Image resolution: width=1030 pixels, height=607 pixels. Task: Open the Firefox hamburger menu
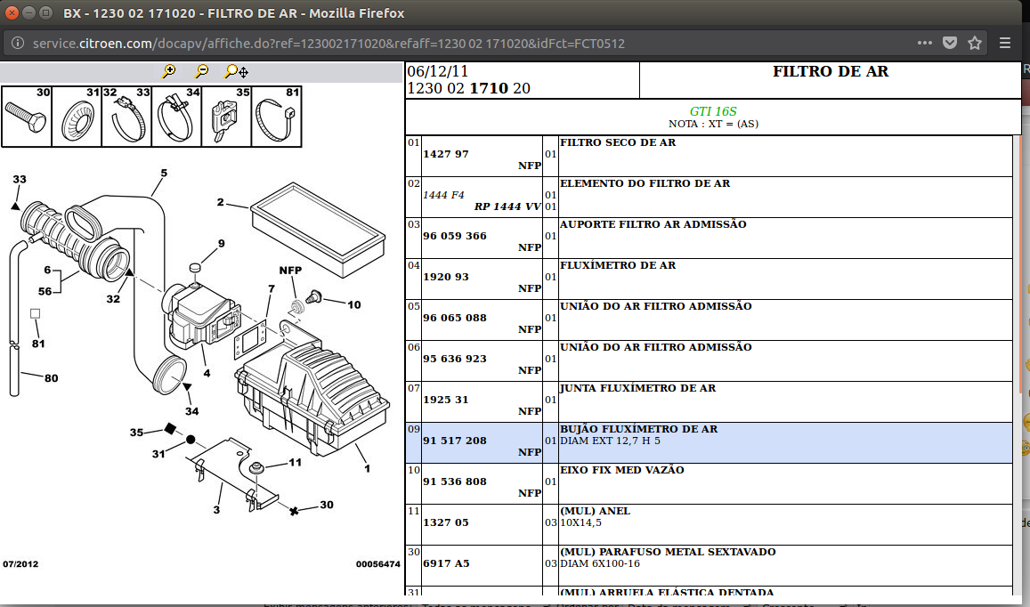click(1005, 43)
